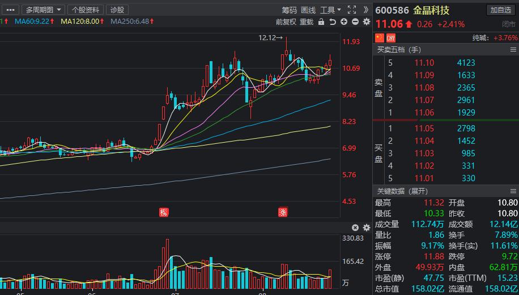This screenshot has height=295, width=519.
Task: Open 买卖五档 panel menu icon
Action: [x=513, y=50]
